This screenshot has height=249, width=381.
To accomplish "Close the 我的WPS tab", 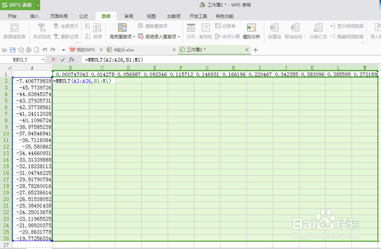I will pos(101,50).
